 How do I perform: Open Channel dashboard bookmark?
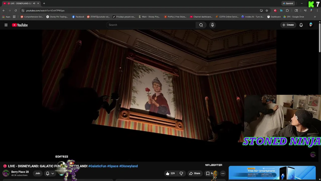click(201, 17)
